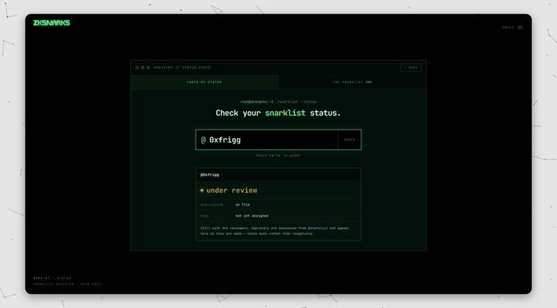Open the @snarklist link in the note
The width and height of the screenshot is (557, 308).
click(318, 228)
